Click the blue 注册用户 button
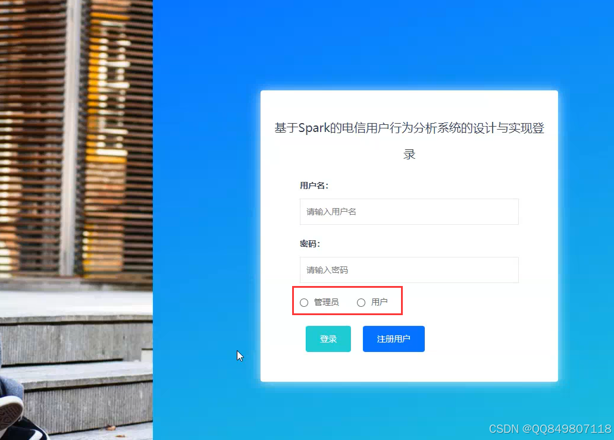The width and height of the screenshot is (614, 440). 393,339
